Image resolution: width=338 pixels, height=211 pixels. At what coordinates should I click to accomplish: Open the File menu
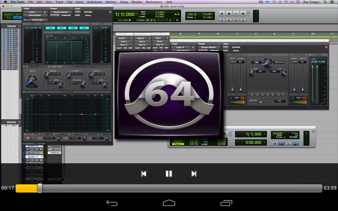[x=31, y=2]
